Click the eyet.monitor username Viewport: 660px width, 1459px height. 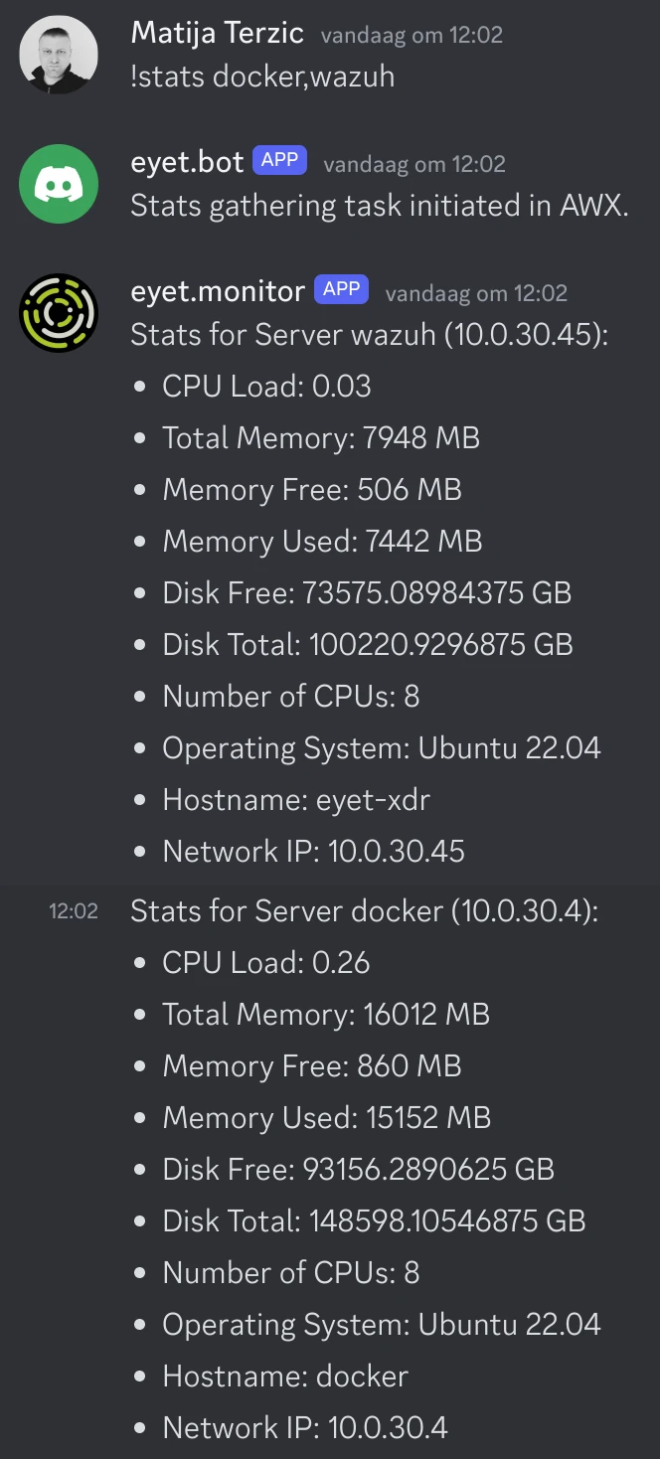(218, 291)
